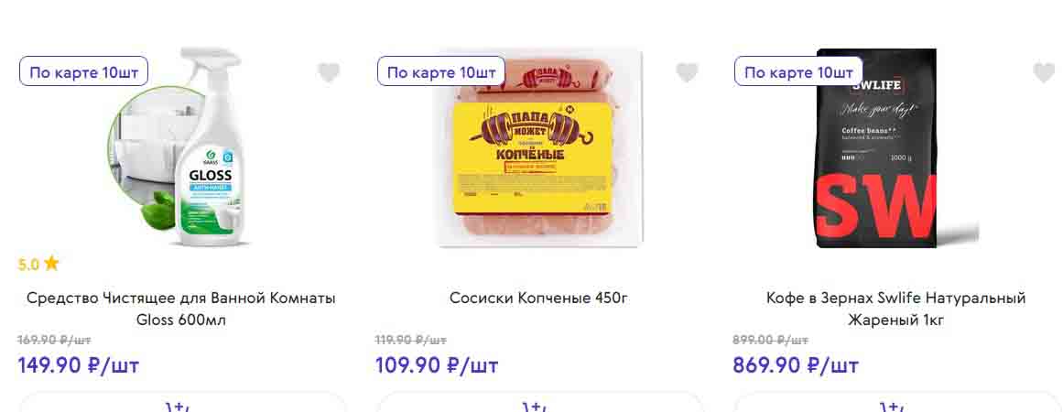Toggle heart on Сосиски Копченые product

pos(687,72)
